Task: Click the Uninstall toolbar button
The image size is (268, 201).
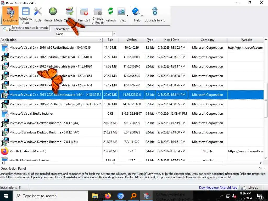Action: coord(84,15)
